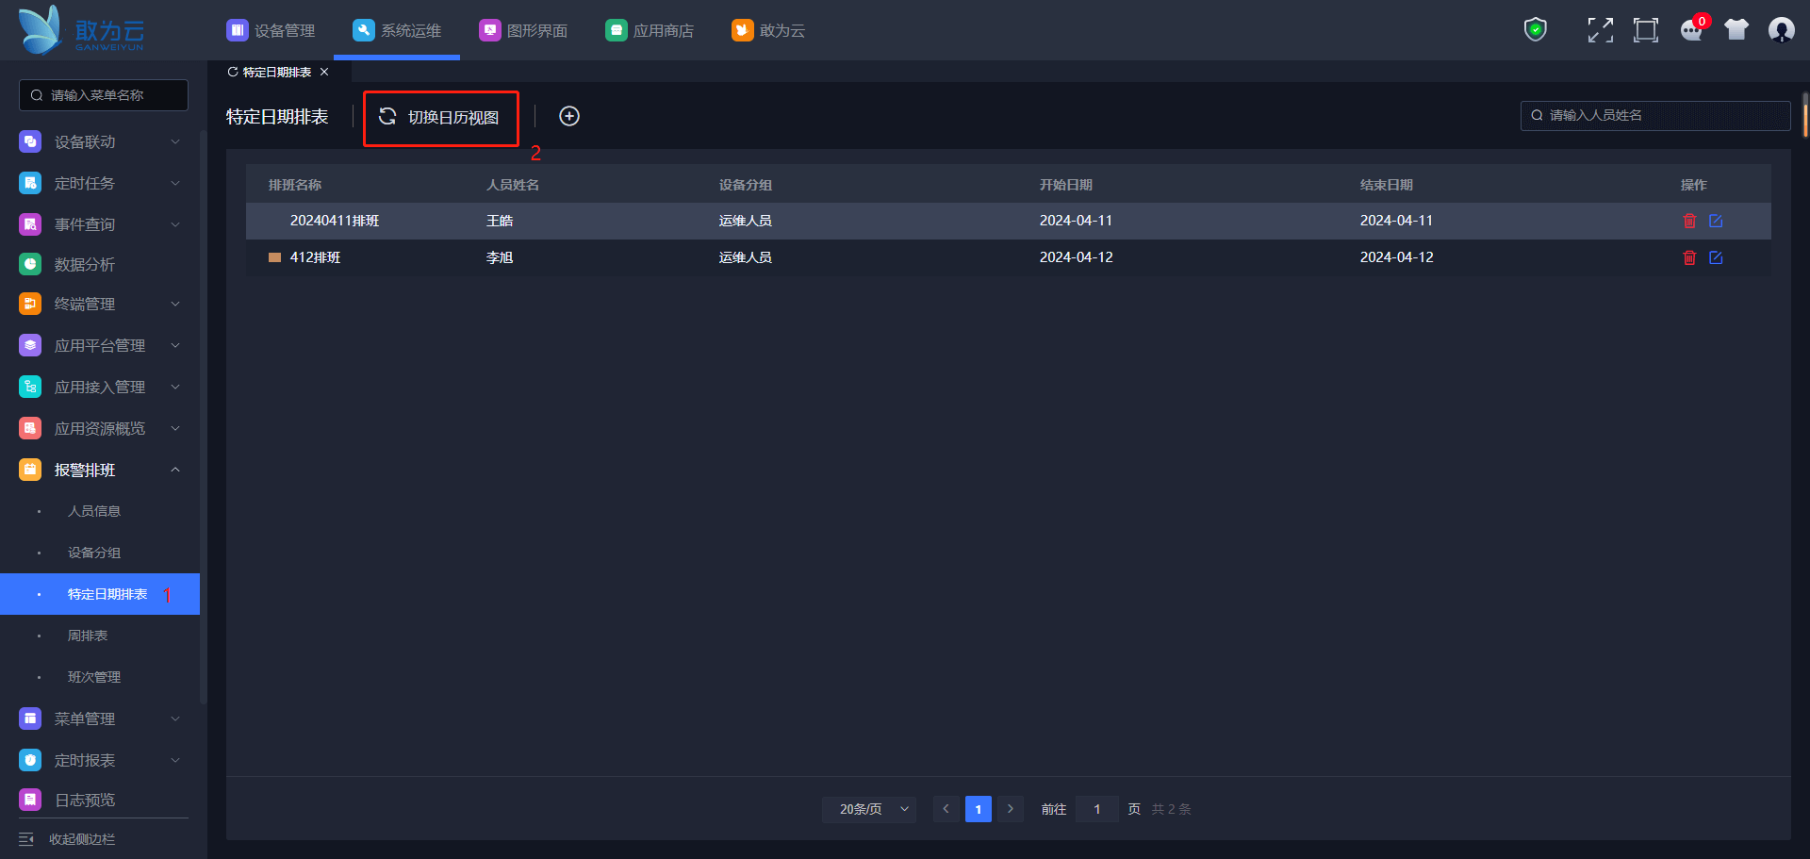Viewport: 1810px width, 859px height.
Task: Select page 1 in pagination
Action: pyautogui.click(x=978, y=809)
